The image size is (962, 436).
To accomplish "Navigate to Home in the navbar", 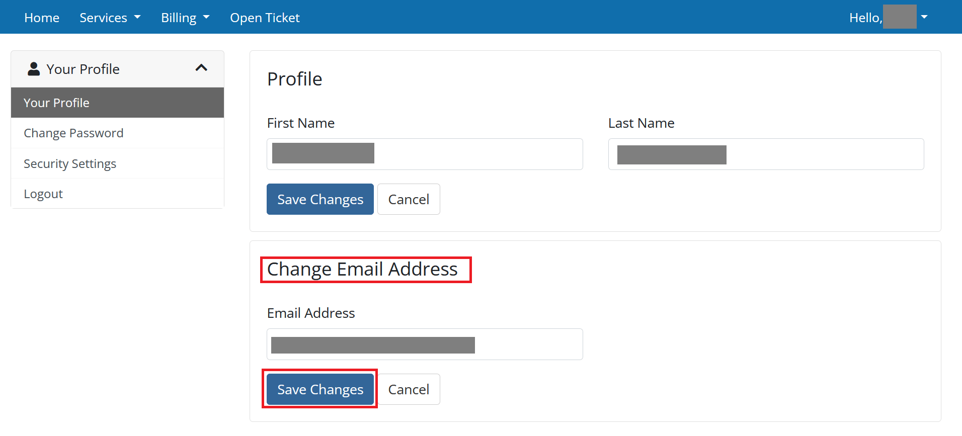I will coord(41,17).
